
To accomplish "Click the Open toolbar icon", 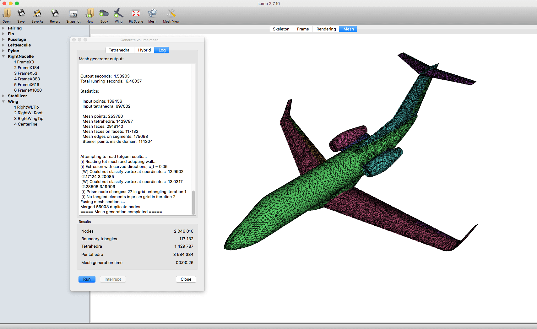I will click(7, 13).
